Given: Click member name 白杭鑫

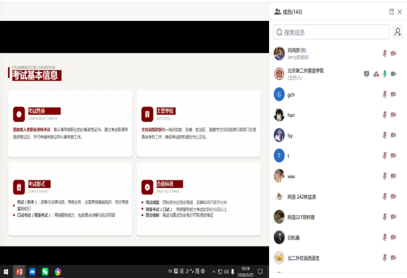Looking at the screenshot, I should coord(294,237).
